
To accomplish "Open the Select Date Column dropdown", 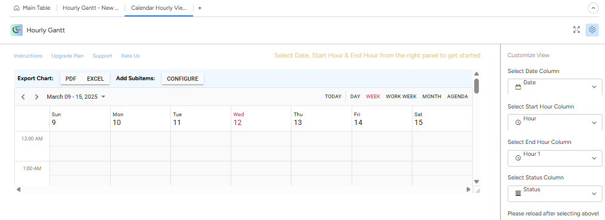I will pyautogui.click(x=555, y=87).
